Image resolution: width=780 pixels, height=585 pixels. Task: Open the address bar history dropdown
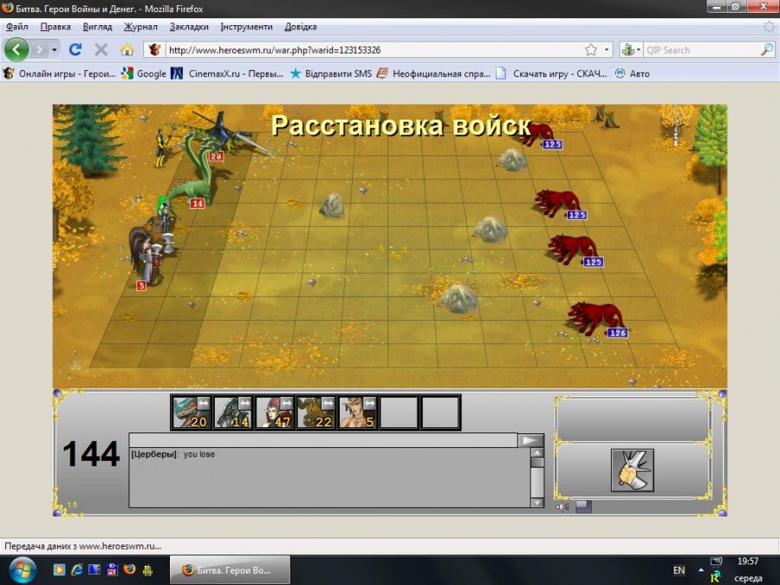[607, 49]
